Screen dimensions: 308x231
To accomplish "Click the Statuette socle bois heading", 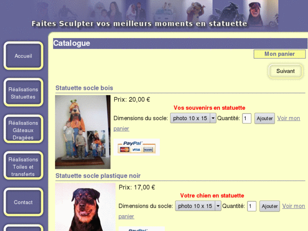I will [84, 88].
